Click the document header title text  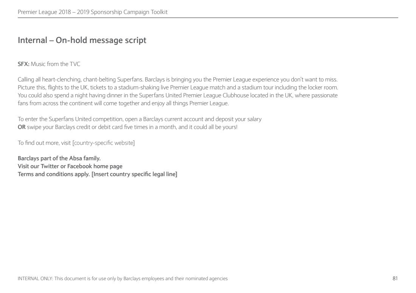click(93, 12)
